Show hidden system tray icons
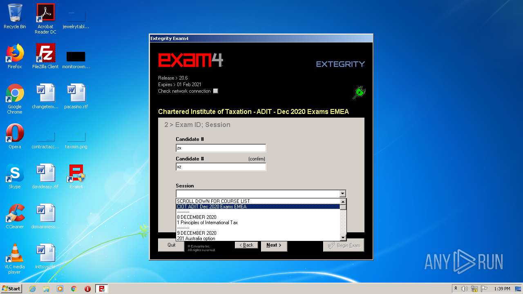 coord(456,289)
